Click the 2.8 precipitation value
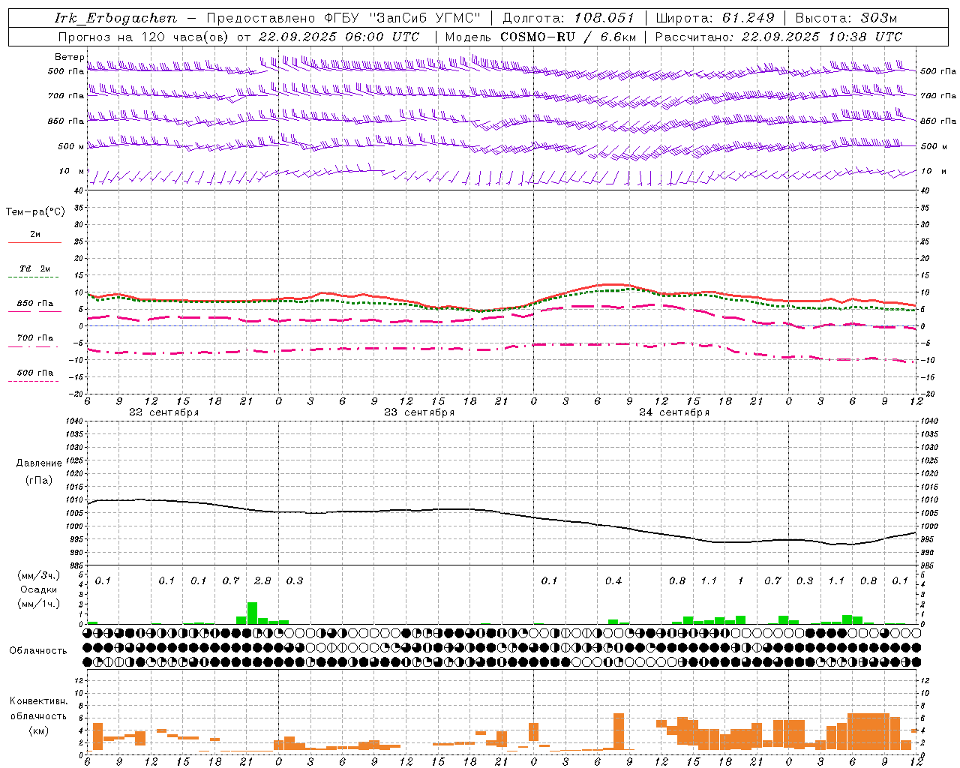960x768 pixels. [x=262, y=580]
